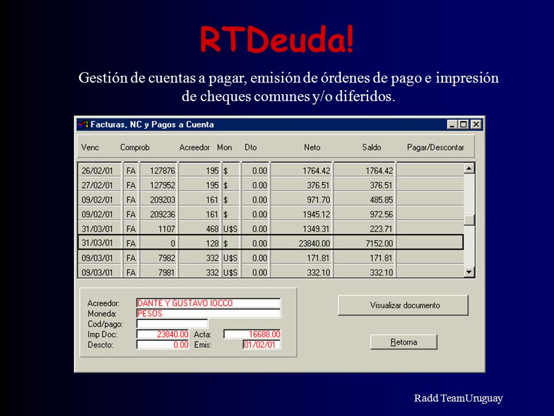This screenshot has width=554, height=416.
Task: Select the row dated 27/02/01
Action: pos(271,185)
